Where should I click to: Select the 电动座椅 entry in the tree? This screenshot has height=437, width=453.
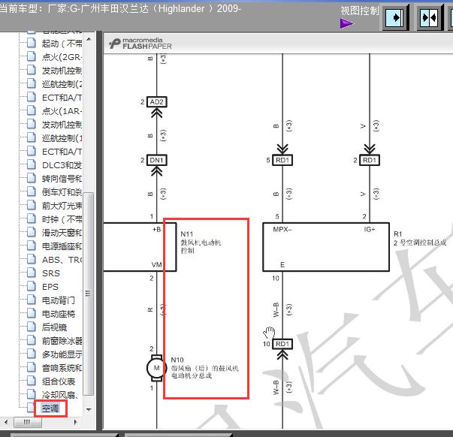click(x=59, y=314)
